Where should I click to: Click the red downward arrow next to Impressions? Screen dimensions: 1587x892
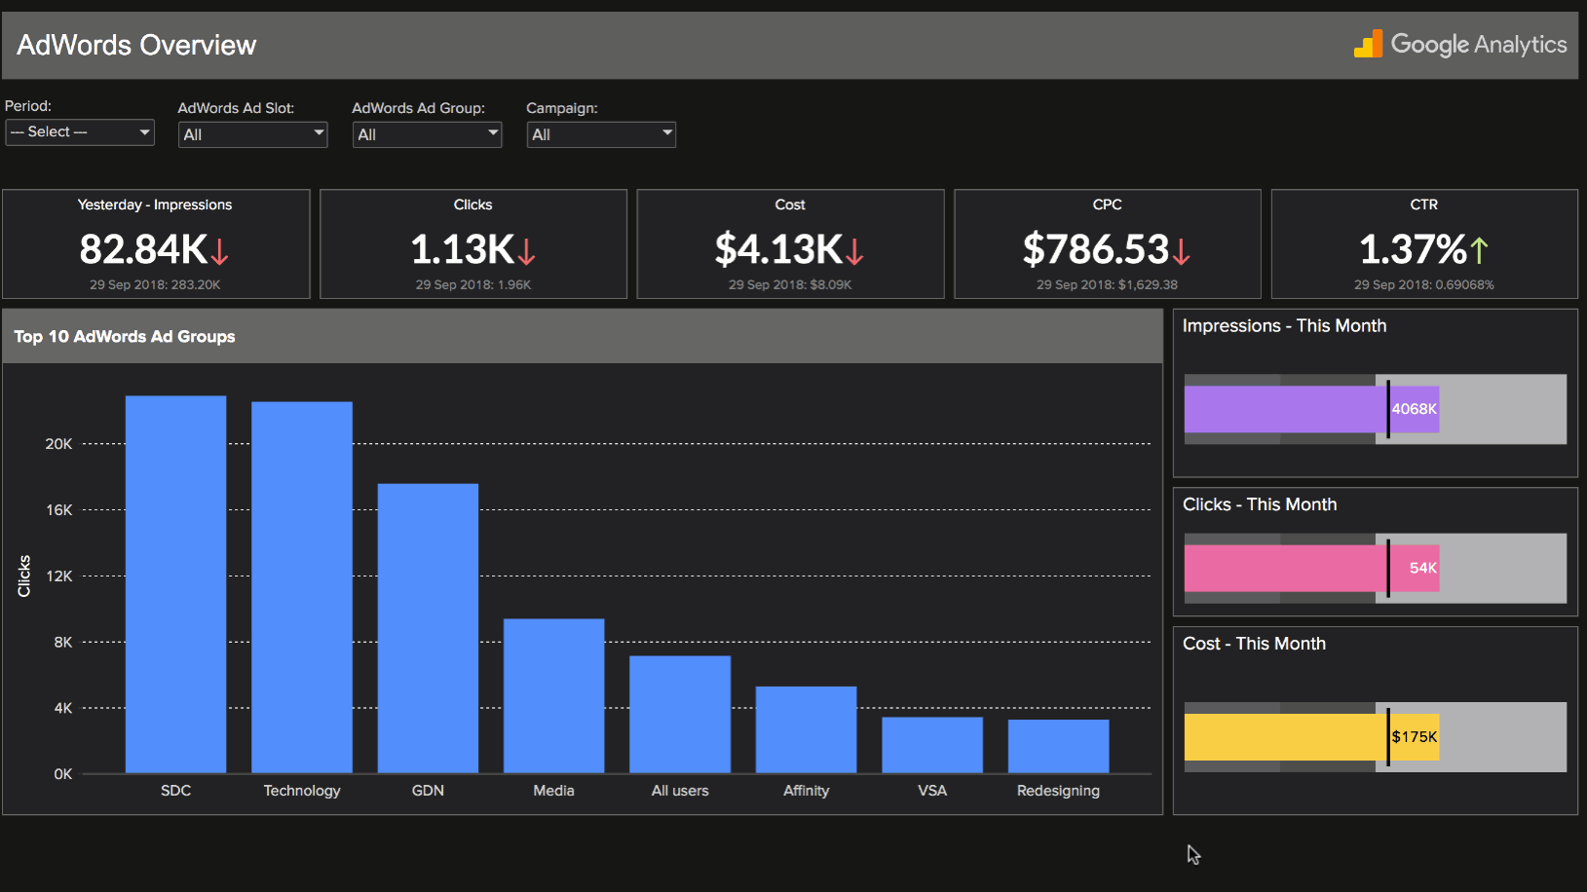pyautogui.click(x=220, y=253)
